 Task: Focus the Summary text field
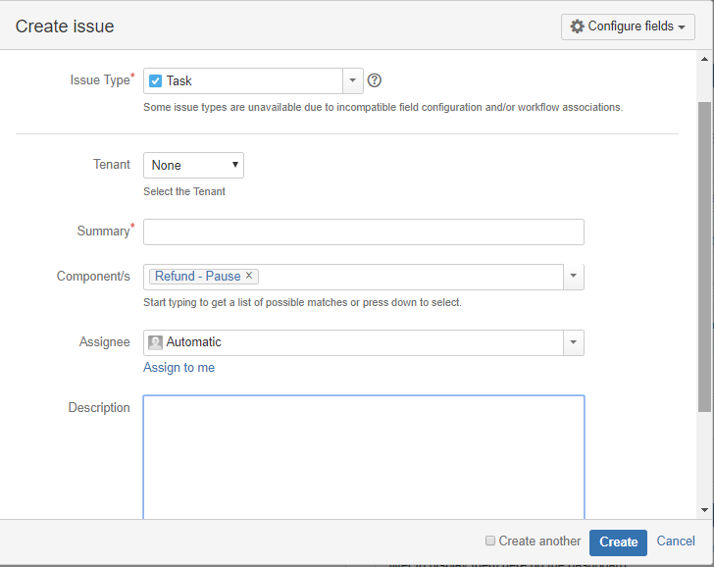363,232
